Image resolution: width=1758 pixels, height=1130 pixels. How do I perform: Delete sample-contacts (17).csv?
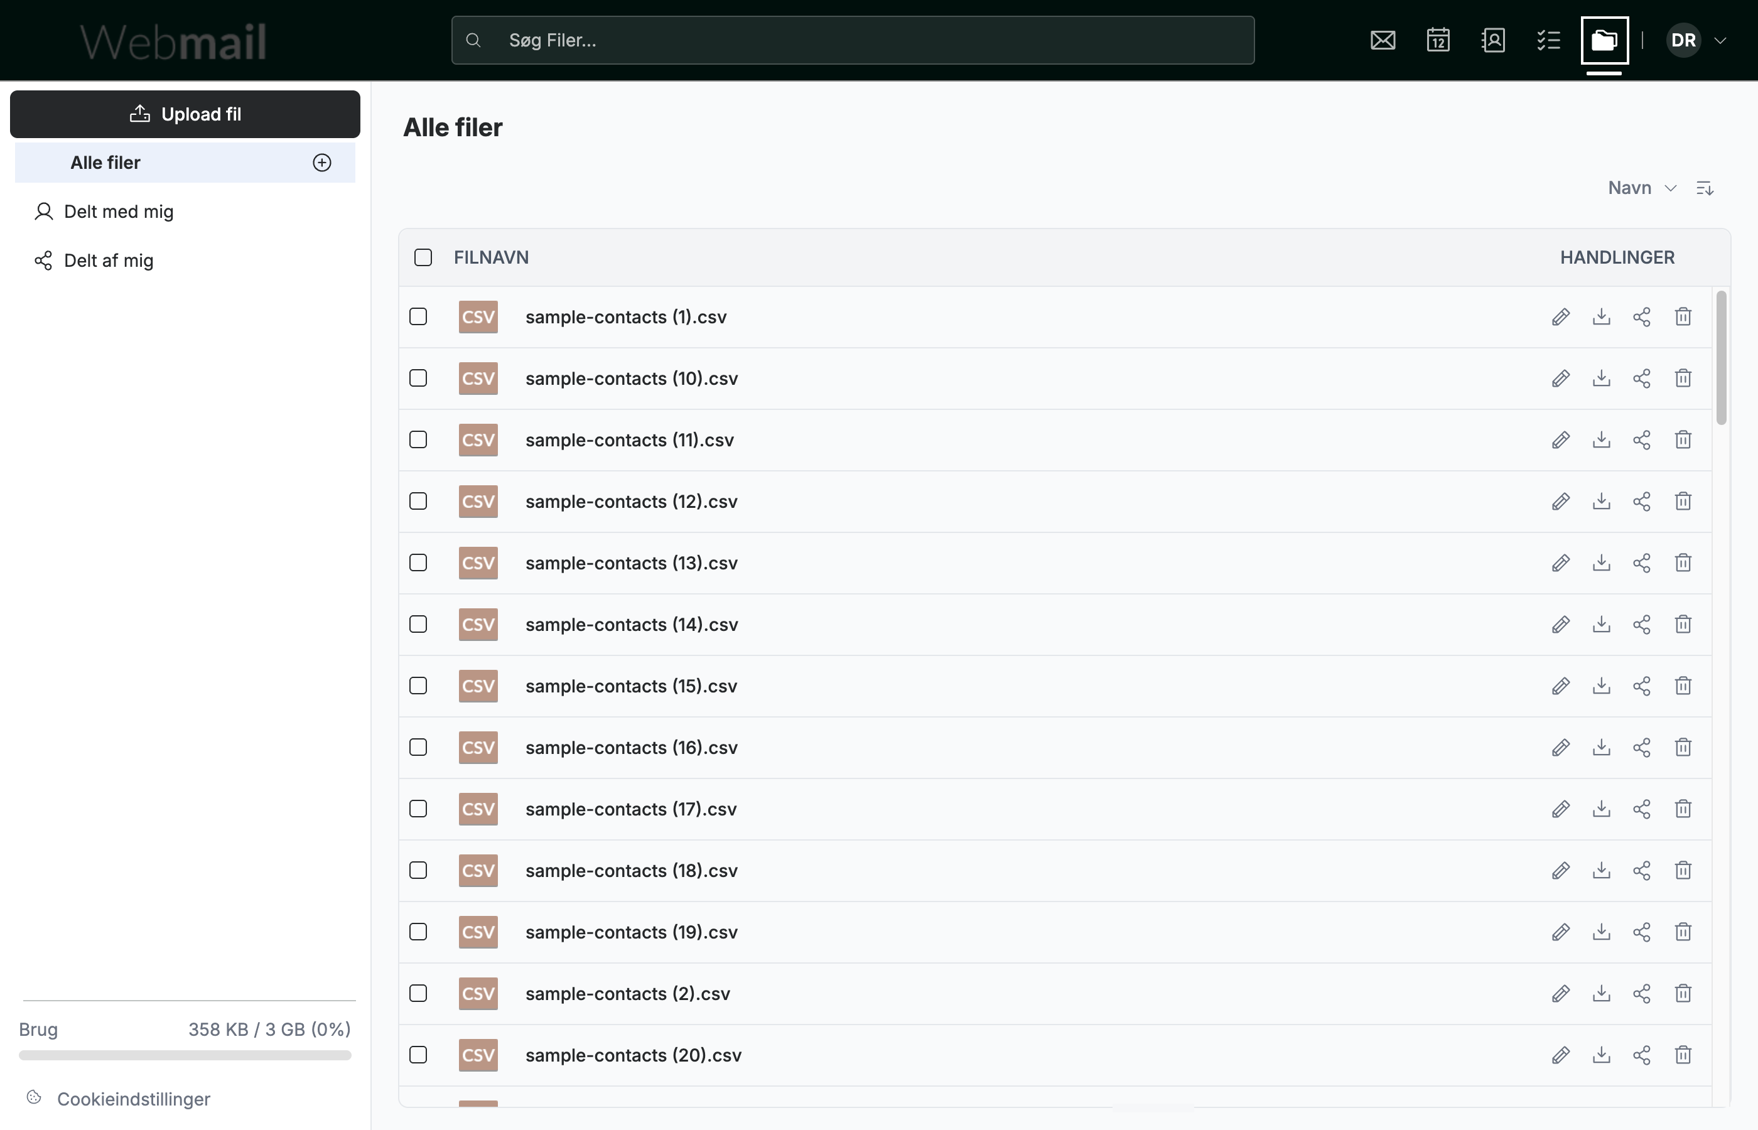pyautogui.click(x=1683, y=809)
